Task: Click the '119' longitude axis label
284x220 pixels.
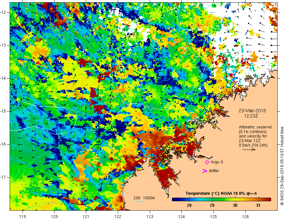Action: (x=23, y=216)
